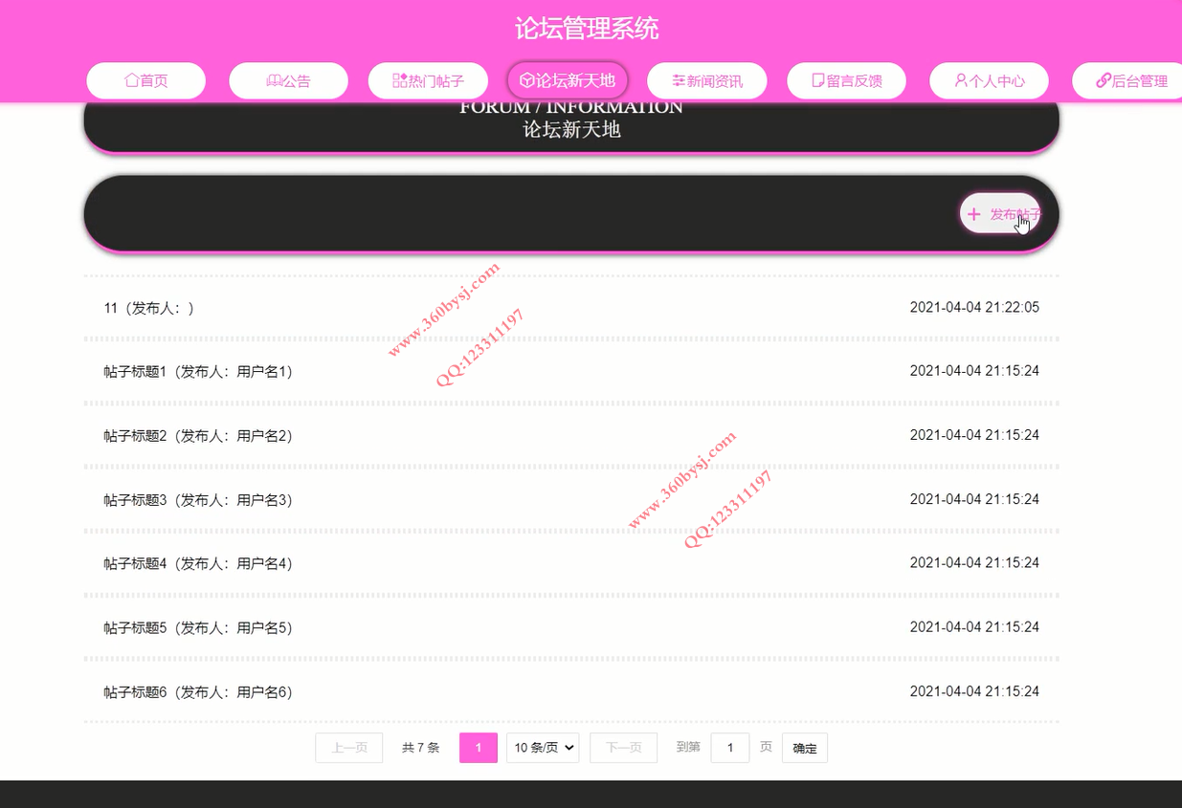The height and width of the screenshot is (808, 1182).
Task: Click the link icon beside 后台管理
Action: point(1103,80)
